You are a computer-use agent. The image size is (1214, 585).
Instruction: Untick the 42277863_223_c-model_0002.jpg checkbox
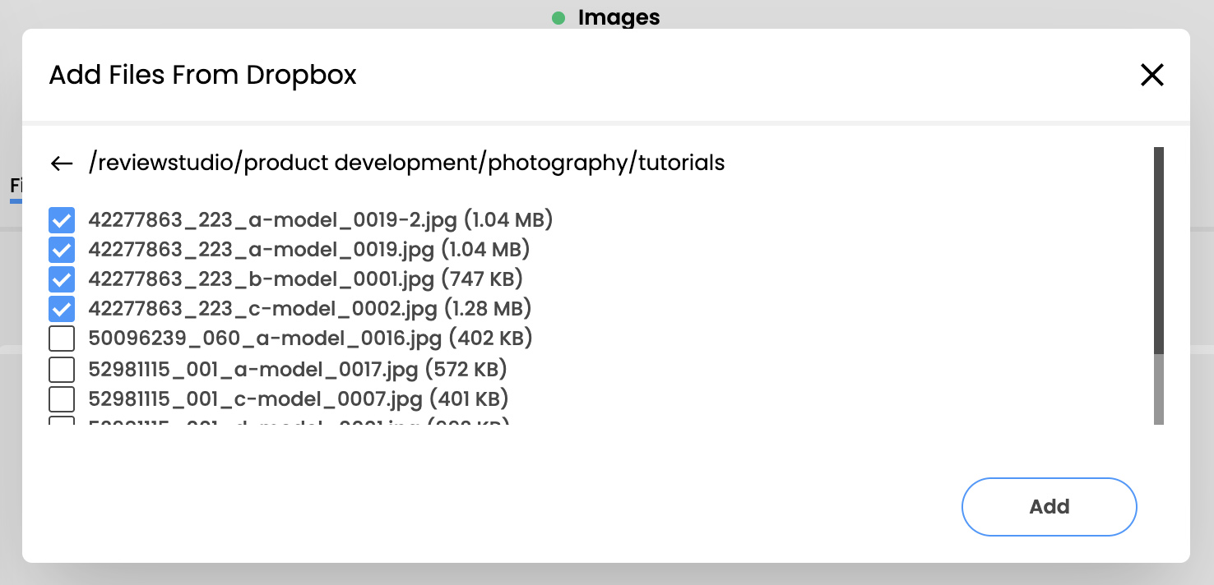pos(62,309)
